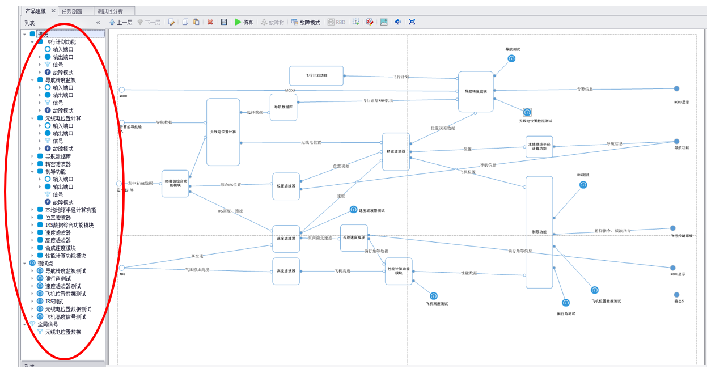This screenshot has width=707, height=369.
Task: Click the blue four-arrow center icon
Action: pos(397,22)
